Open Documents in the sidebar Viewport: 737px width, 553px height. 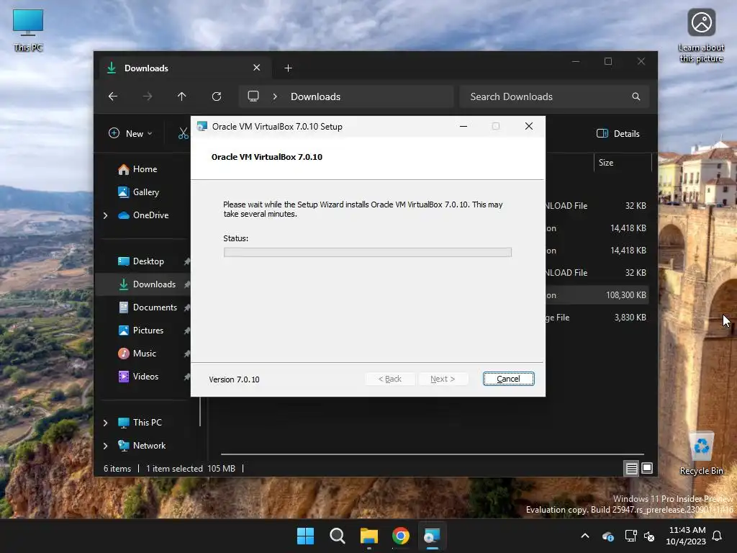point(155,307)
